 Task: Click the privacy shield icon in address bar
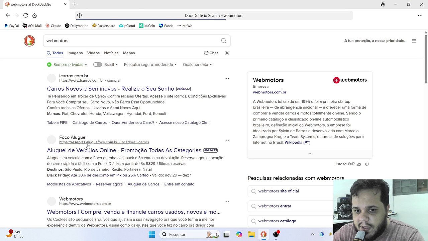[x=80, y=15]
